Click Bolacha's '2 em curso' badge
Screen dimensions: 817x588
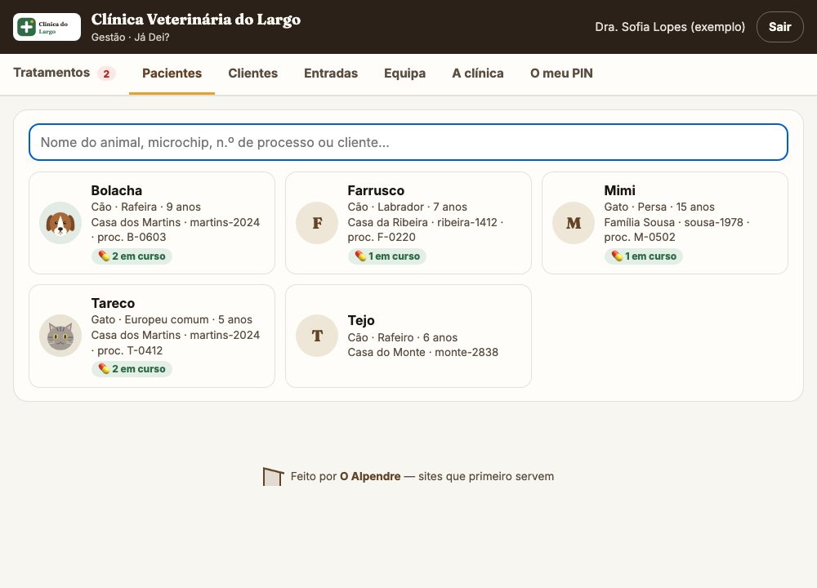pos(132,256)
